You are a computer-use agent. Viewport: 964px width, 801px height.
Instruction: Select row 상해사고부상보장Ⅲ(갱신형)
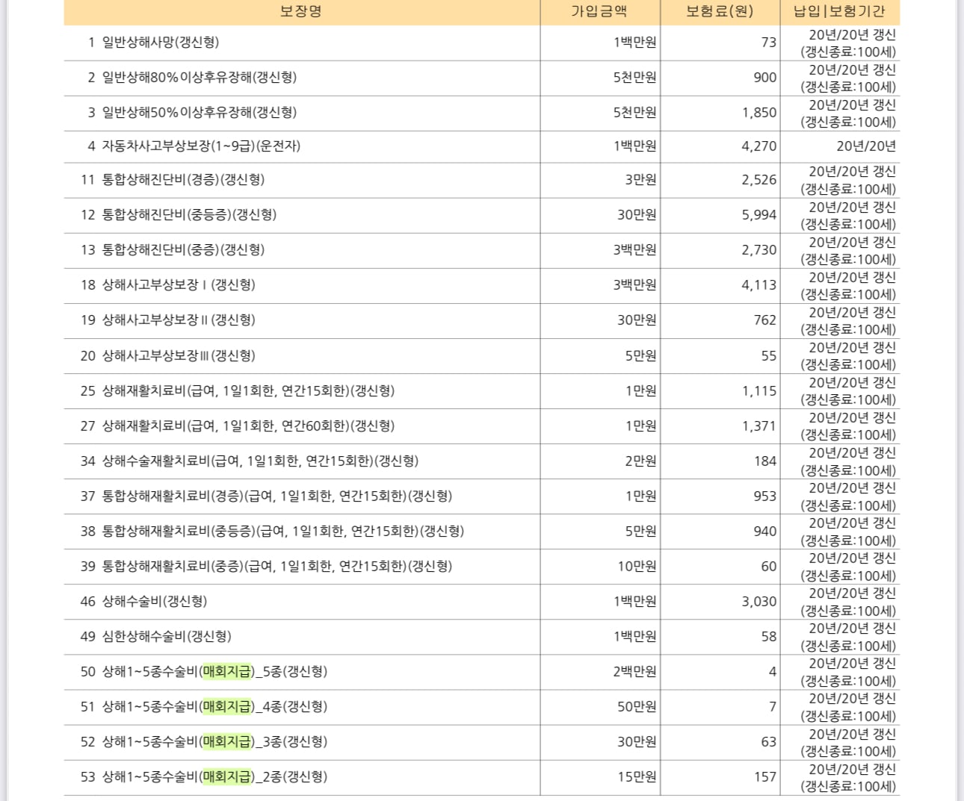[x=482, y=356]
